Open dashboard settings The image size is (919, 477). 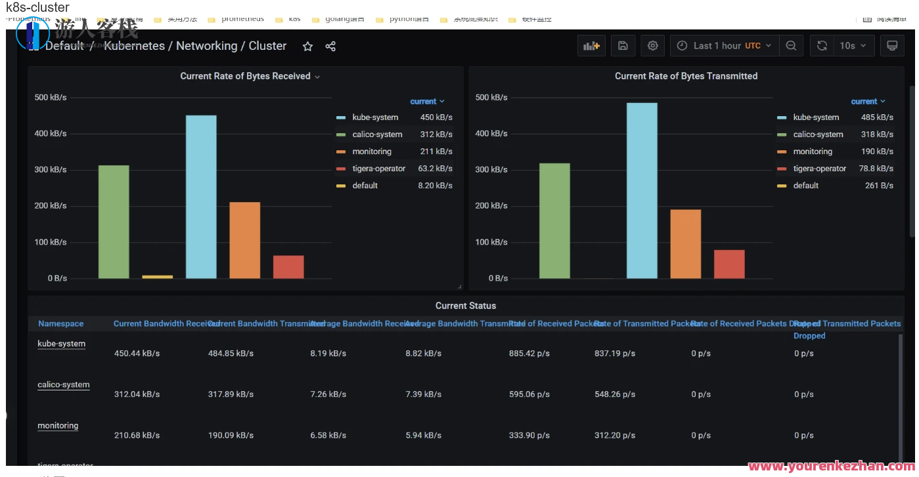click(x=652, y=45)
